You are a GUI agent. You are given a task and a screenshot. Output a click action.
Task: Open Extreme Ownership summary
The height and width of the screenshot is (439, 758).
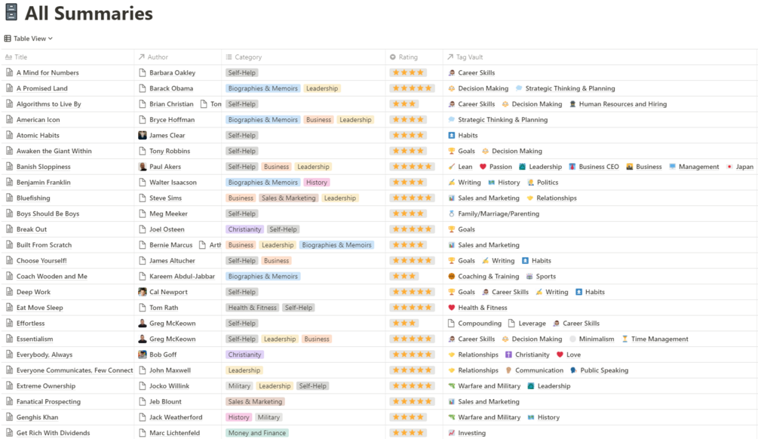tap(46, 385)
